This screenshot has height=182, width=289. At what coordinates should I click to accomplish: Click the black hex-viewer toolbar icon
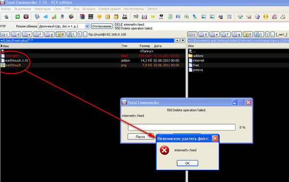(x=91, y=17)
